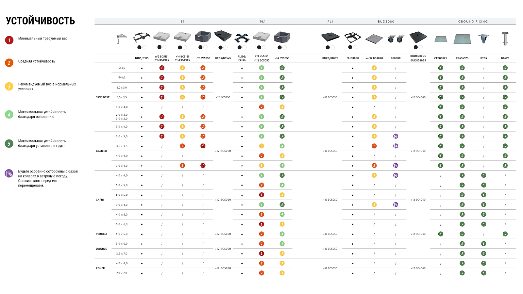Select the white color dot under BUD8080 base

[355, 47]
